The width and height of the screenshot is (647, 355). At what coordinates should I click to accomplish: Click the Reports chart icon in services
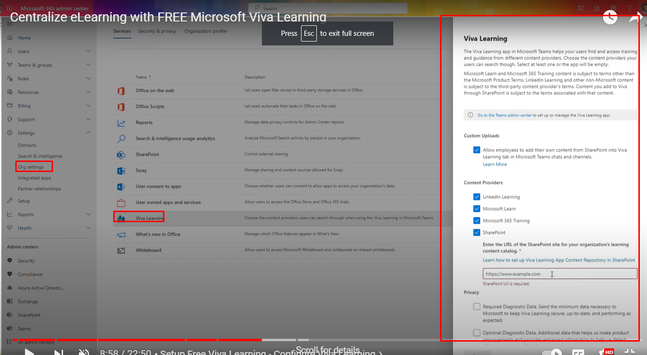121,122
